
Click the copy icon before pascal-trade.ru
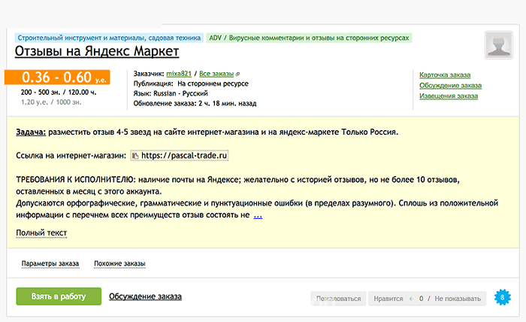(135, 156)
